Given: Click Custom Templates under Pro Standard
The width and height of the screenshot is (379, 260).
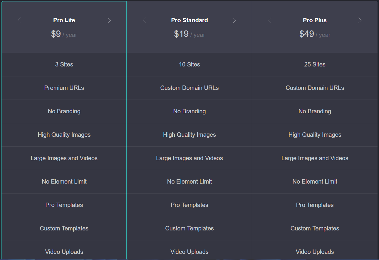Looking at the screenshot, I should coord(189,228).
